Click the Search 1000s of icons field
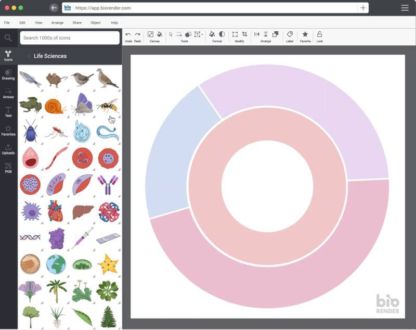The height and width of the screenshot is (330, 416). click(70, 38)
